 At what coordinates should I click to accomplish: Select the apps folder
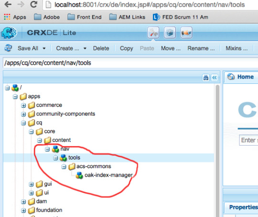tap(34, 96)
